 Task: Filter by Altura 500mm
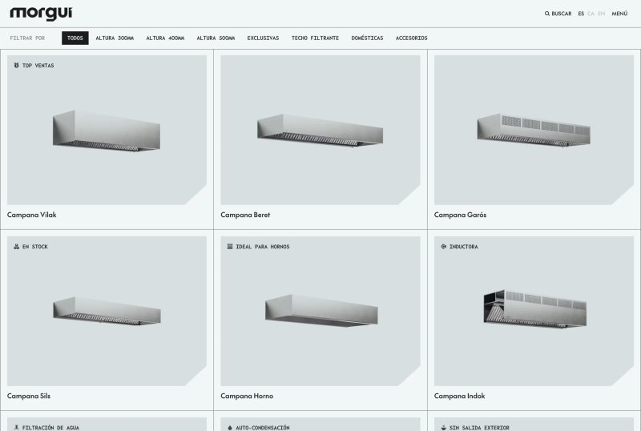click(x=216, y=38)
